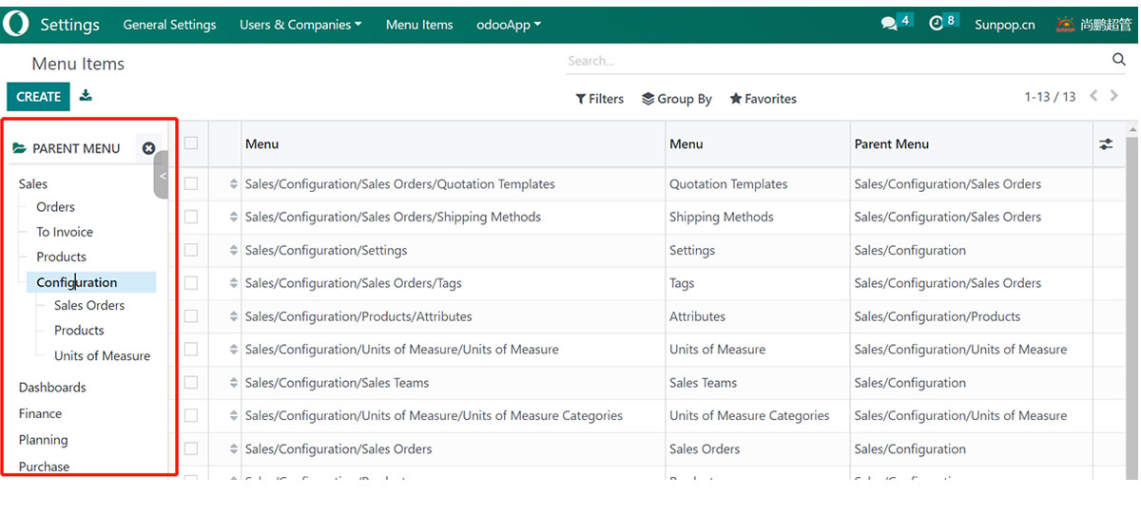Click the Search input field
Viewport: 1141px width, 515px height.
coord(837,61)
